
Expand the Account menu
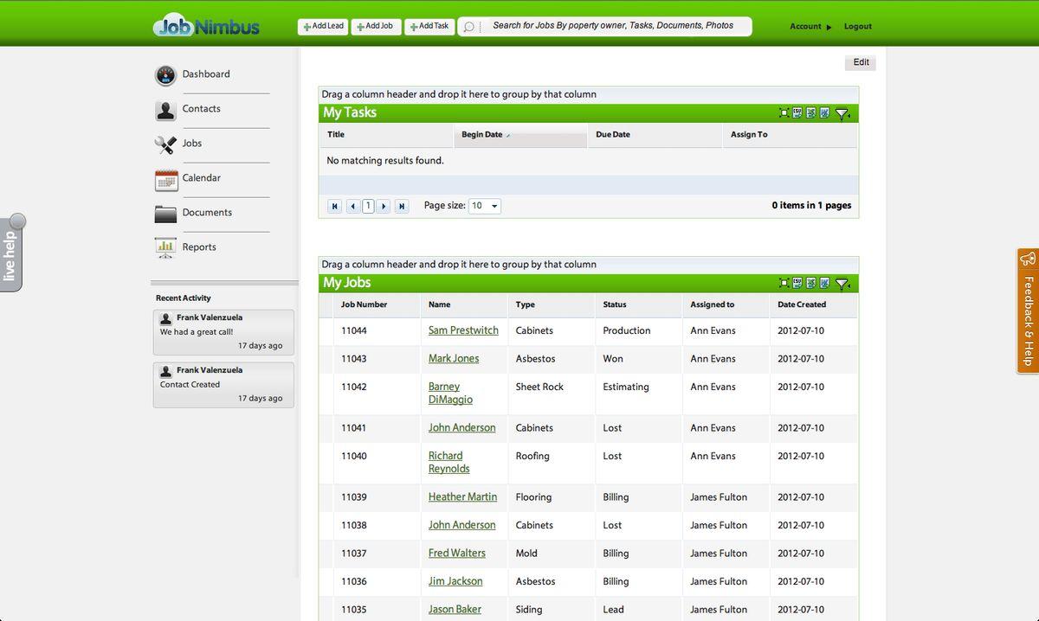click(810, 27)
